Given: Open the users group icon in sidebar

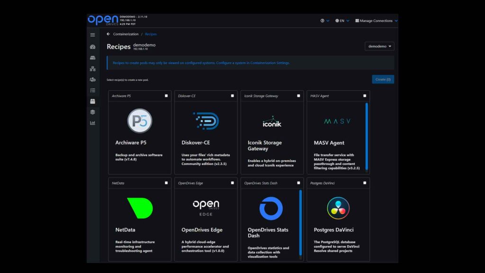Looking at the screenshot, I should click(x=92, y=80).
